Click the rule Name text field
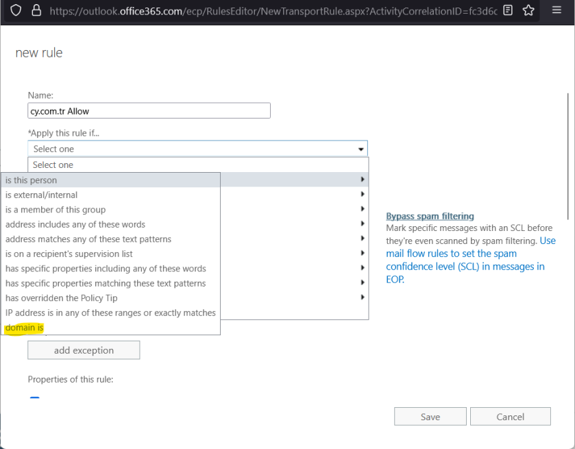 (149, 111)
